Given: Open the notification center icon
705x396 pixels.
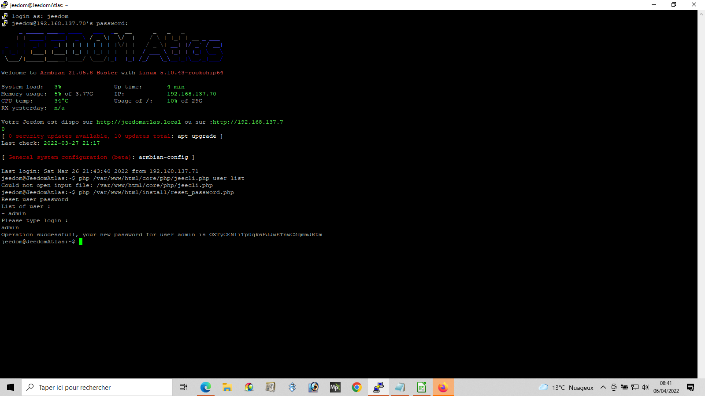Looking at the screenshot, I should tap(690, 387).
